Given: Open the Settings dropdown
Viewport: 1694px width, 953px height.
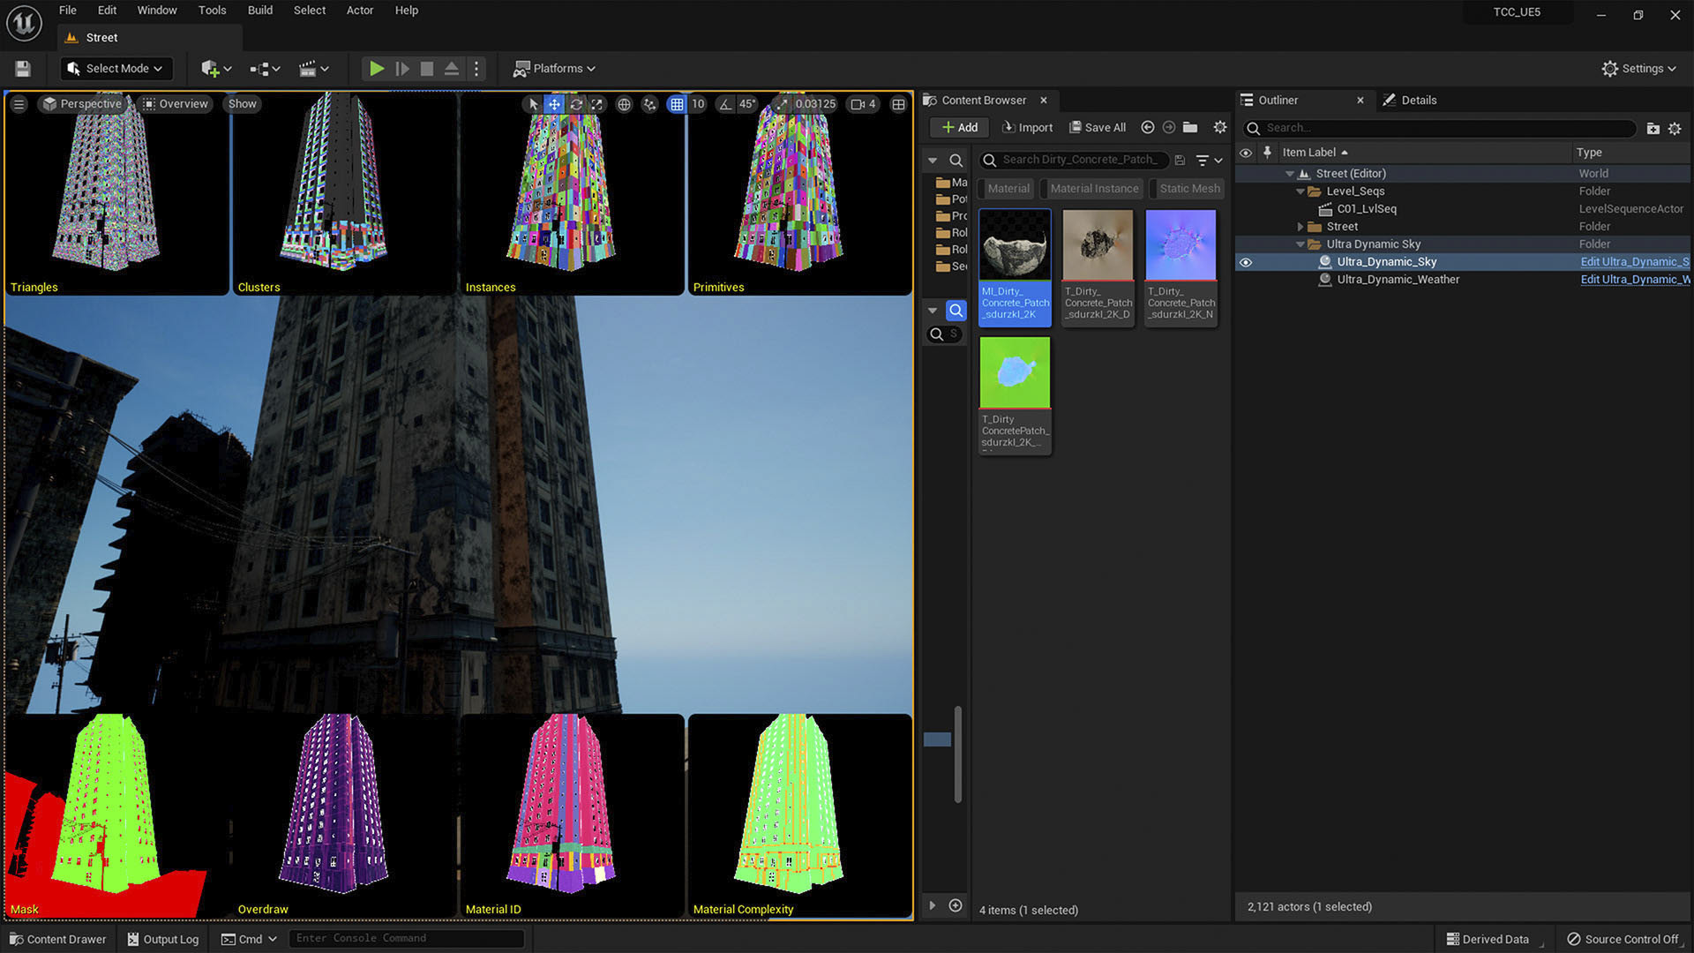Looking at the screenshot, I should pyautogui.click(x=1638, y=69).
